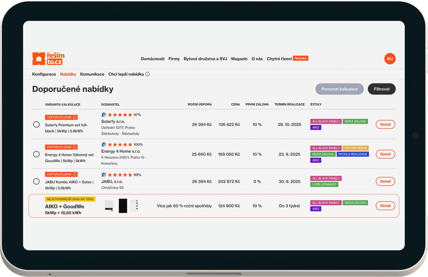Open the O nás menu item
This screenshot has width=428, height=277.
coord(257,59)
